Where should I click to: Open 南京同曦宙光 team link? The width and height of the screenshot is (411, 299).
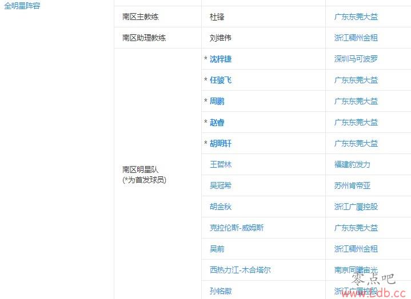356,270
